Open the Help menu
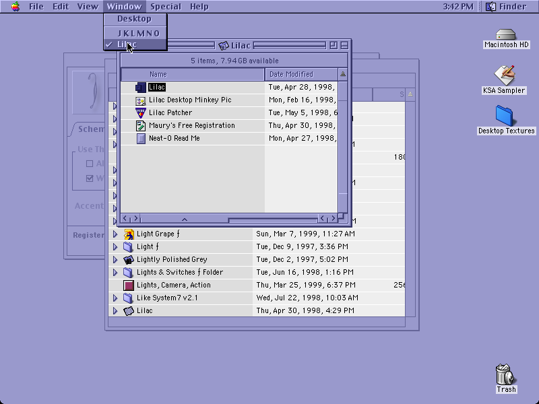The height and width of the screenshot is (404, 539). point(199,7)
